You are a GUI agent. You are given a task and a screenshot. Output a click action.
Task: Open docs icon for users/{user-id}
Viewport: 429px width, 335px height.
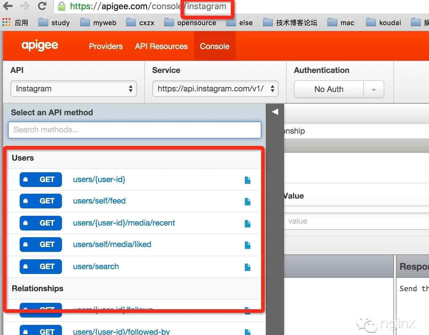248,180
